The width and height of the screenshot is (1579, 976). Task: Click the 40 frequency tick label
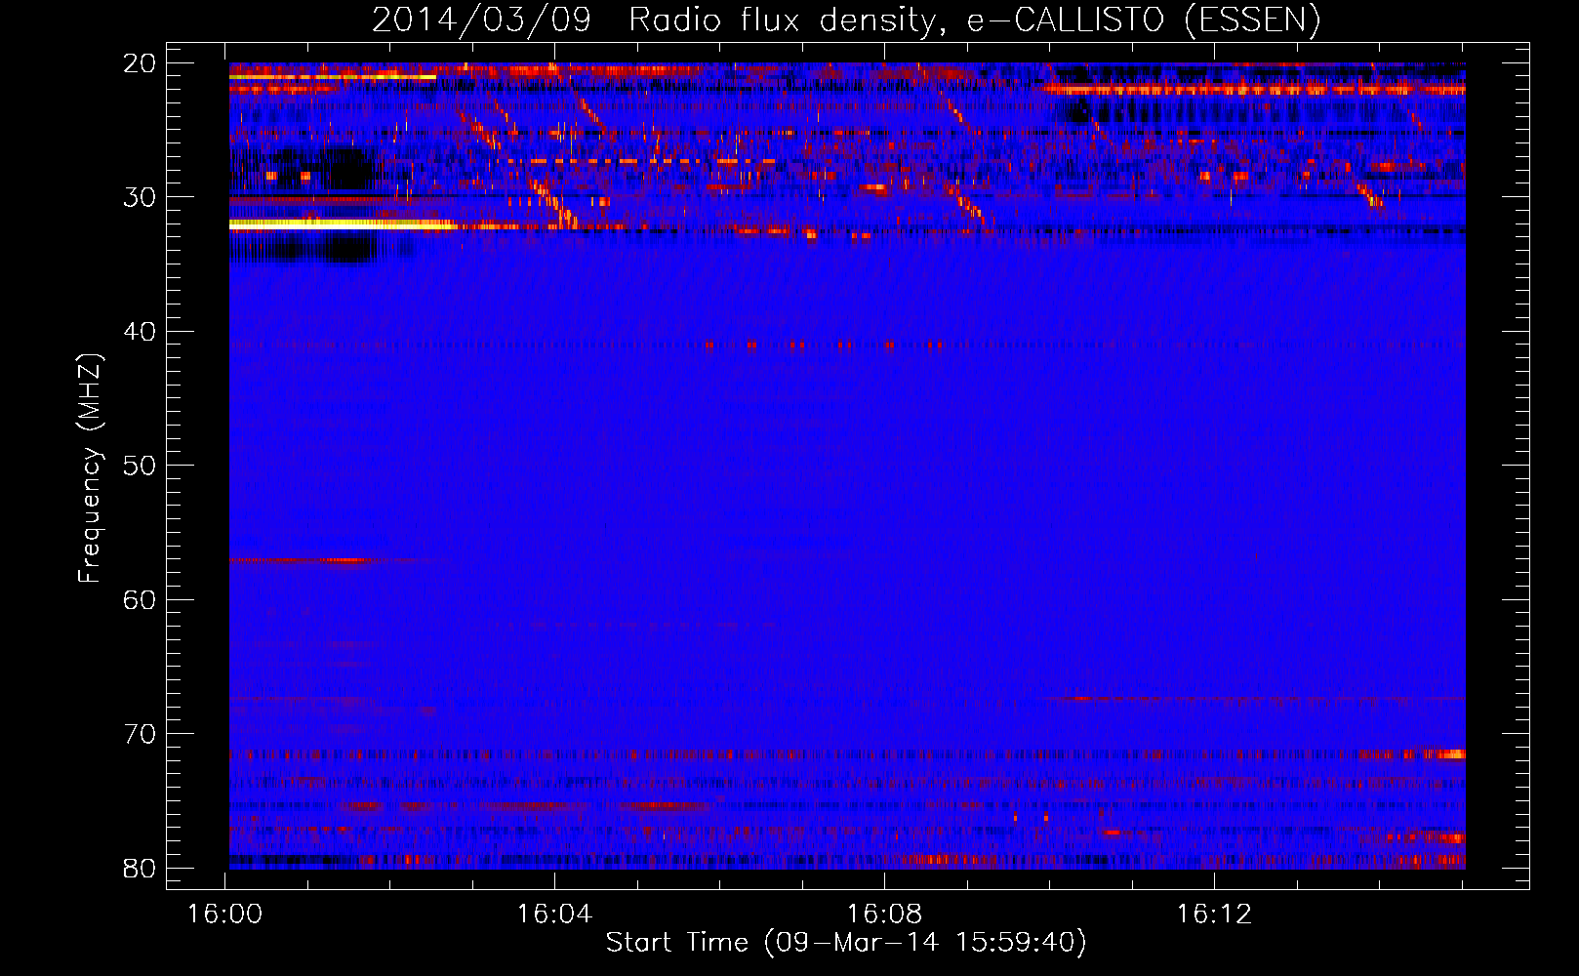tap(140, 332)
